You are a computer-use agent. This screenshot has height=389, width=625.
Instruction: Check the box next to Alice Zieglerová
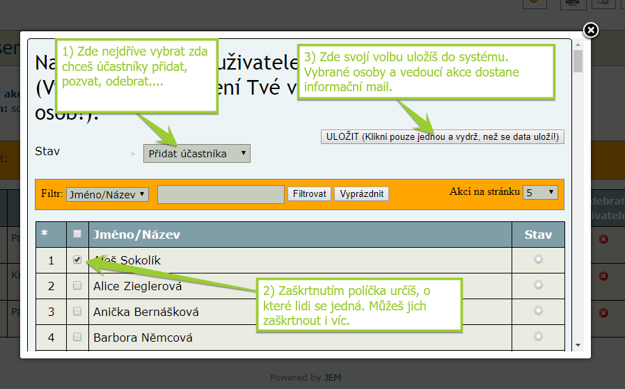coord(77,285)
